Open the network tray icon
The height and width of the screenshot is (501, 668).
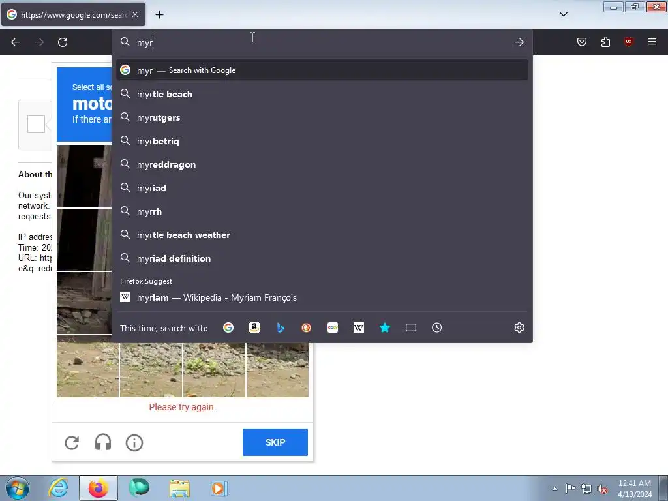click(x=586, y=489)
